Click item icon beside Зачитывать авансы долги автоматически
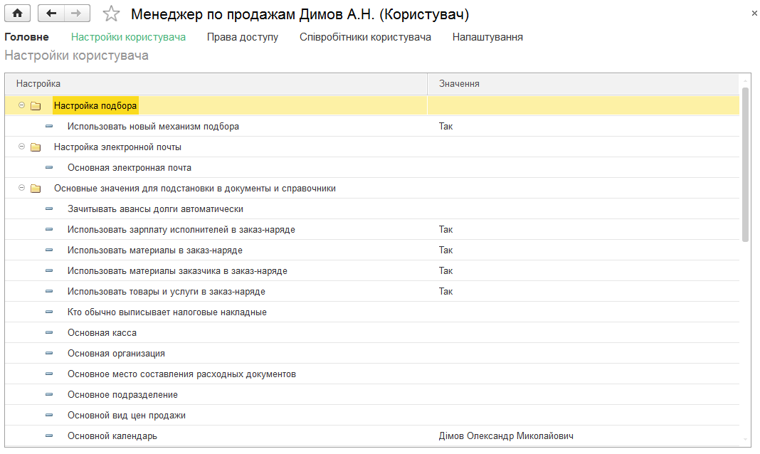The width and height of the screenshot is (760, 454). coord(49,208)
